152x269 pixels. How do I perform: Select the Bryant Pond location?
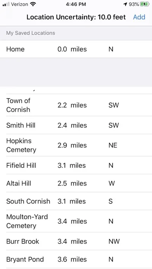tap(76, 259)
